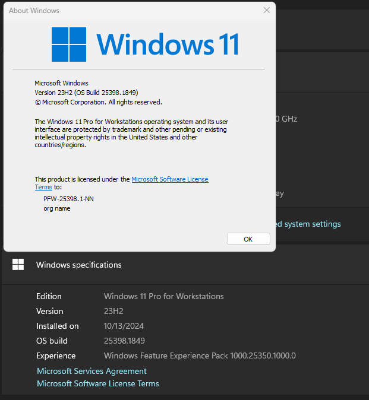Click the Installed on date 10/13/2024
The width and height of the screenshot is (369, 400).
[x=124, y=326]
